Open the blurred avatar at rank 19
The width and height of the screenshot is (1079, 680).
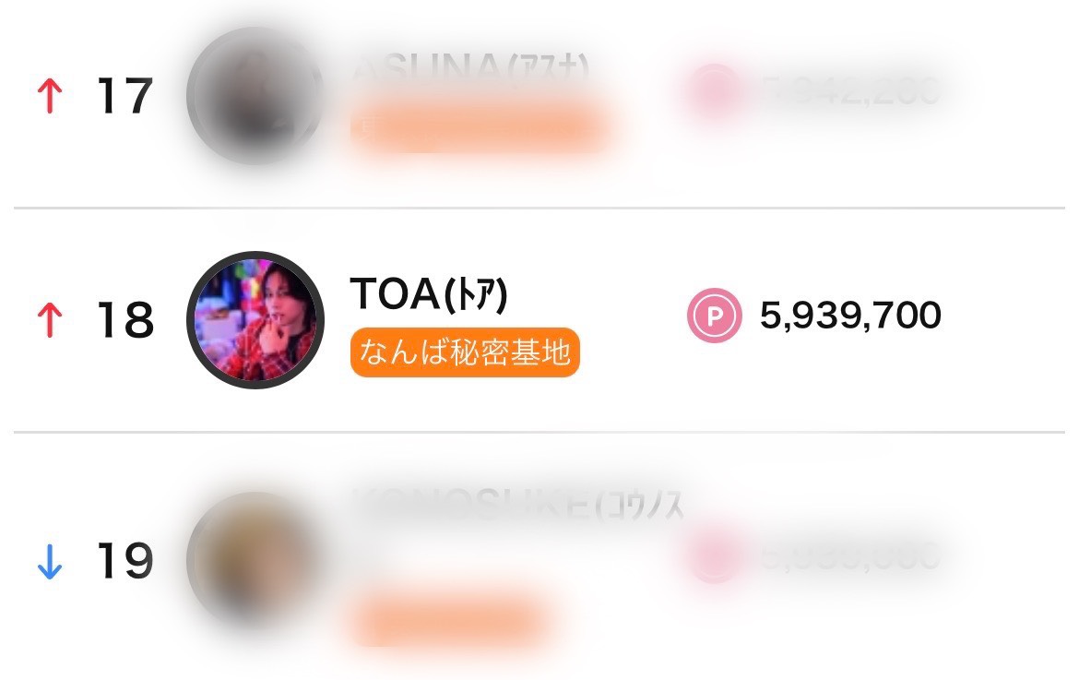click(255, 560)
